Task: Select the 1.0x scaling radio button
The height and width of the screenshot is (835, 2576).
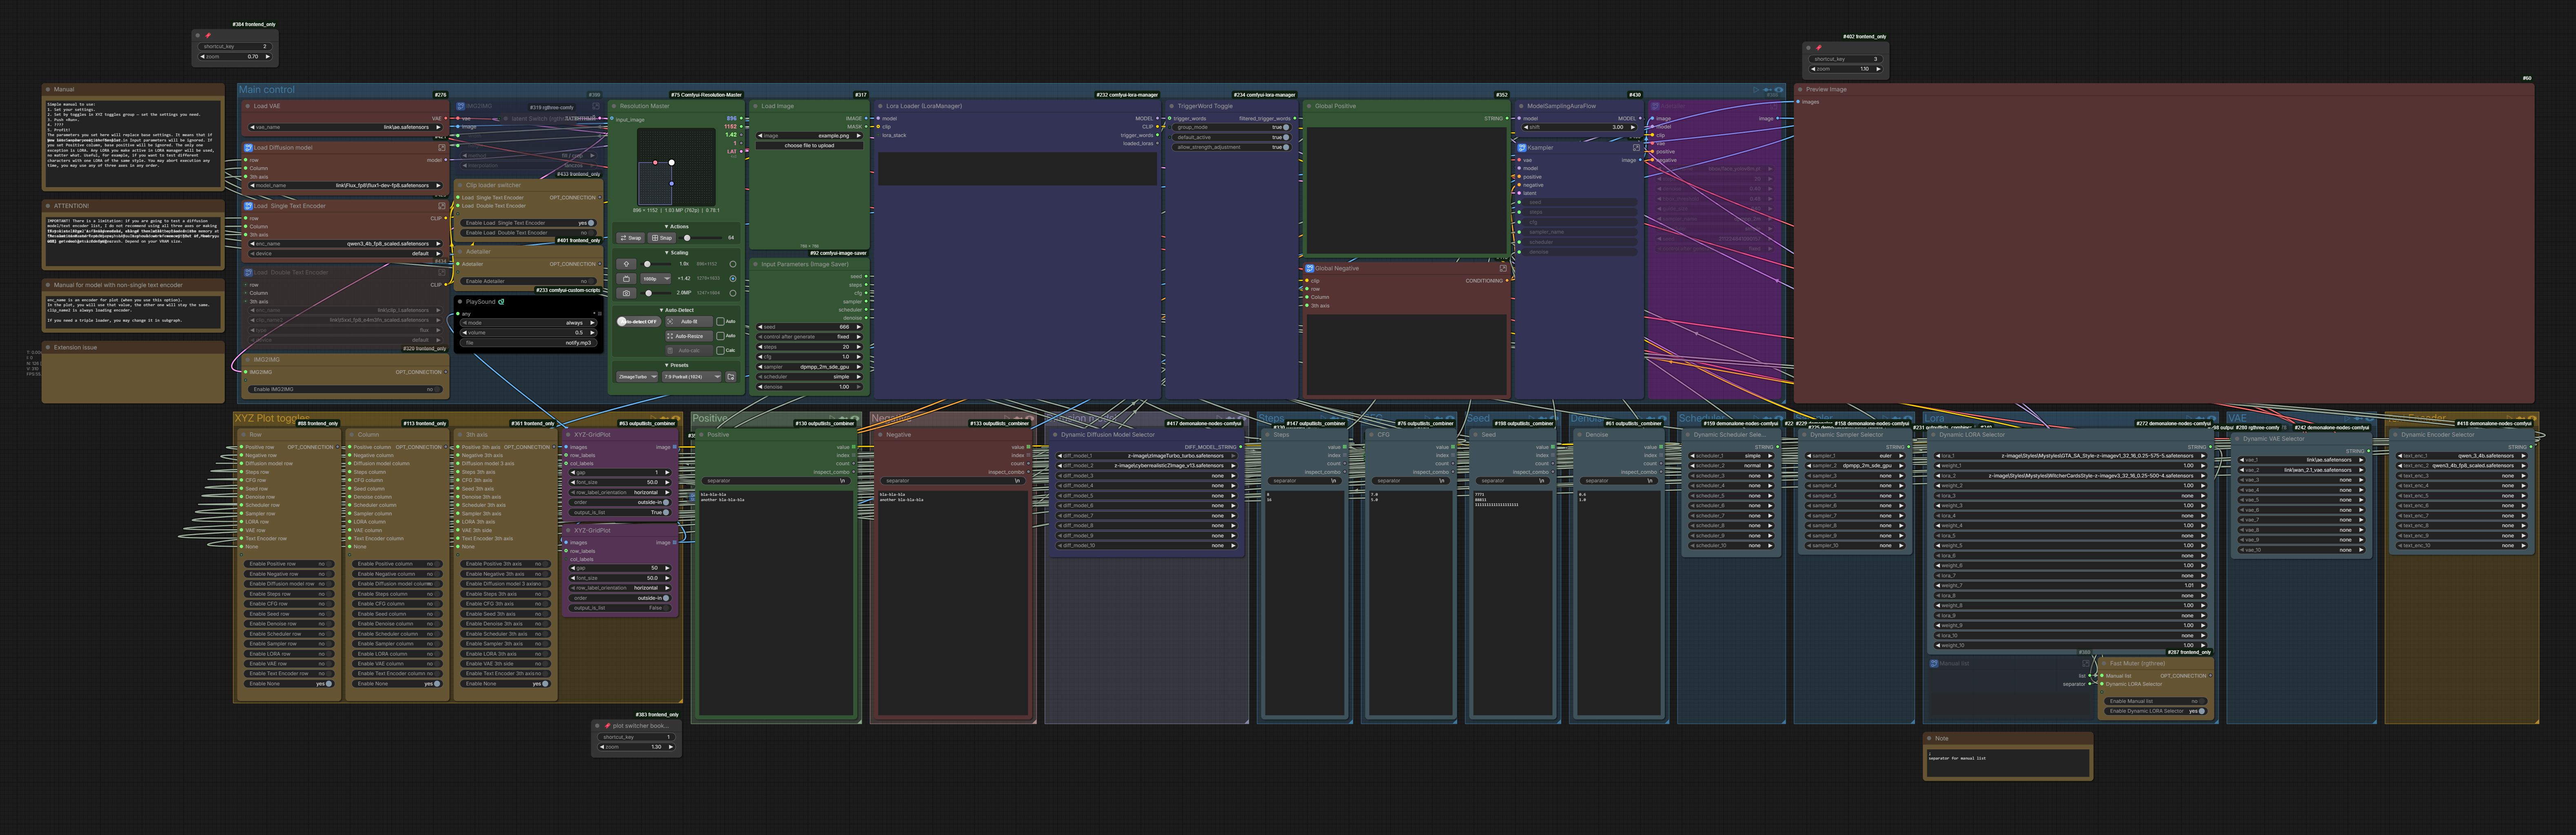Action: coord(733,264)
